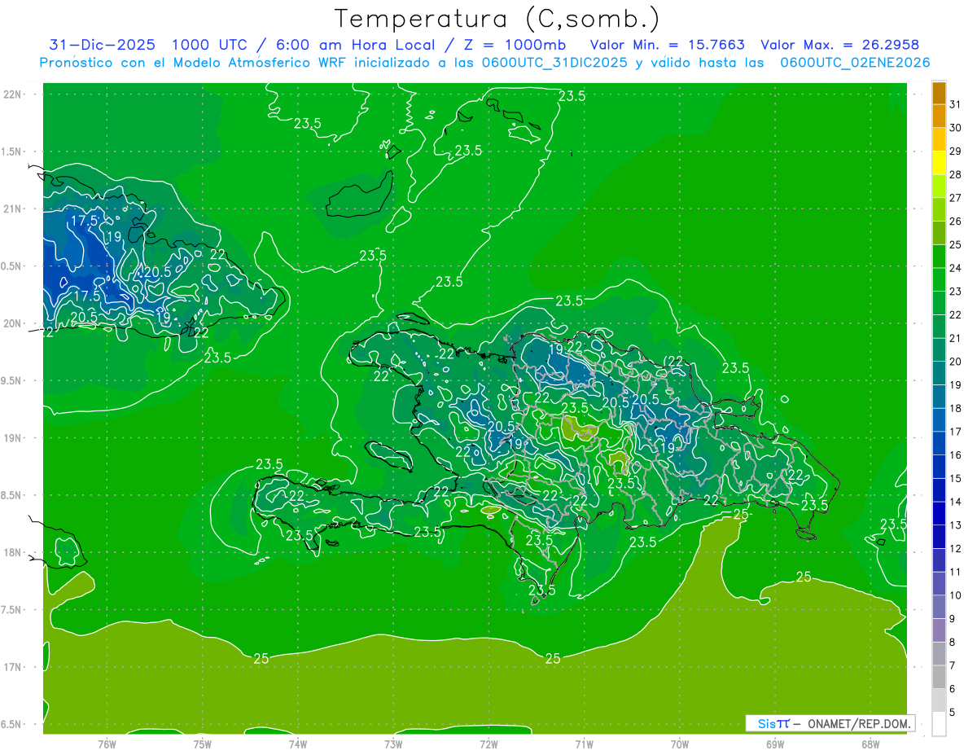
Task: Click the '6:00 am Hora Local' text
Action: point(356,45)
